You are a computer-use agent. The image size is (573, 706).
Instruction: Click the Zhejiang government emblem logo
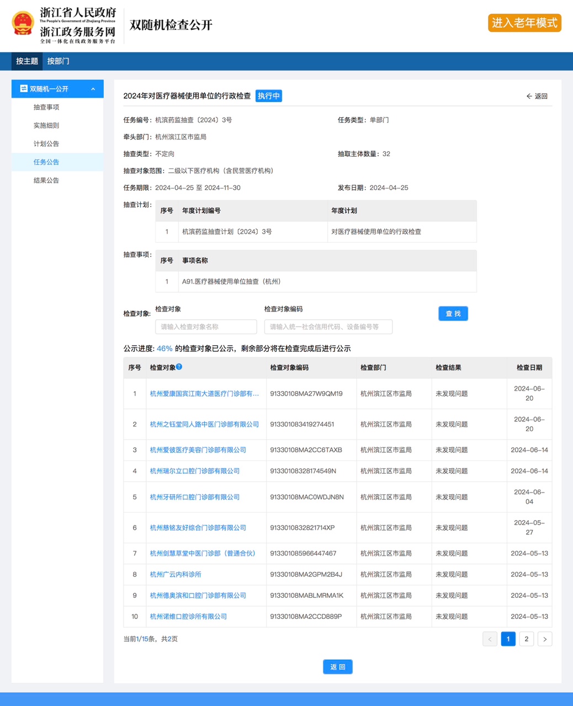[x=23, y=24]
